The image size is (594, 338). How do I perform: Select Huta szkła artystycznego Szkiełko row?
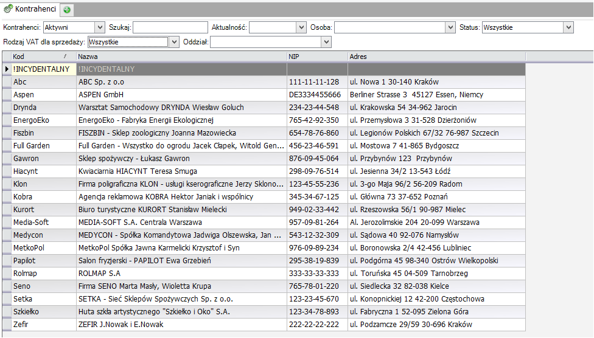pyautogui.click(x=264, y=312)
